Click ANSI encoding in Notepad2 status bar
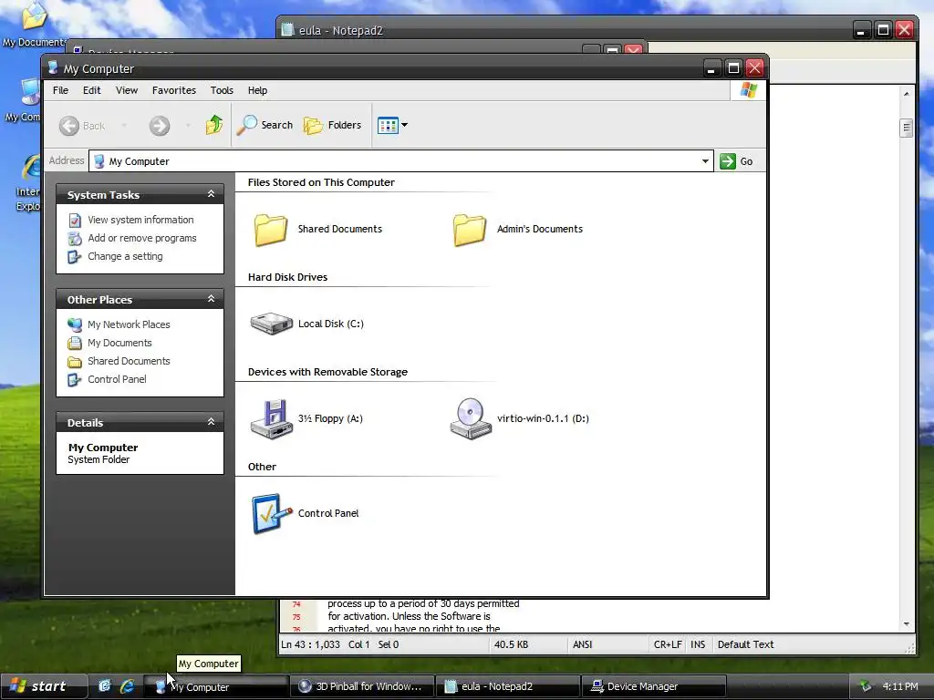The height and width of the screenshot is (700, 934). [x=583, y=644]
